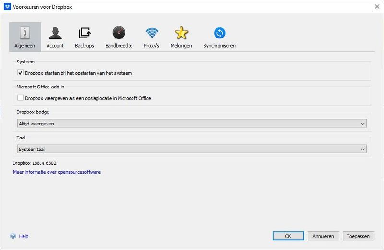384x250 pixels.
Task: Click the Annuleren button
Action: pyautogui.click(x=323, y=236)
